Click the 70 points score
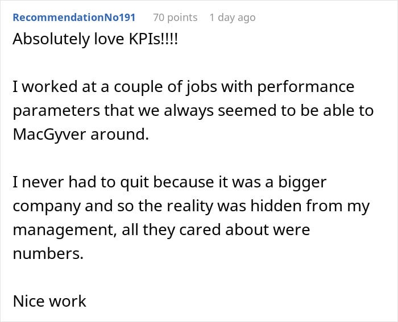The image size is (398, 322). (x=175, y=18)
